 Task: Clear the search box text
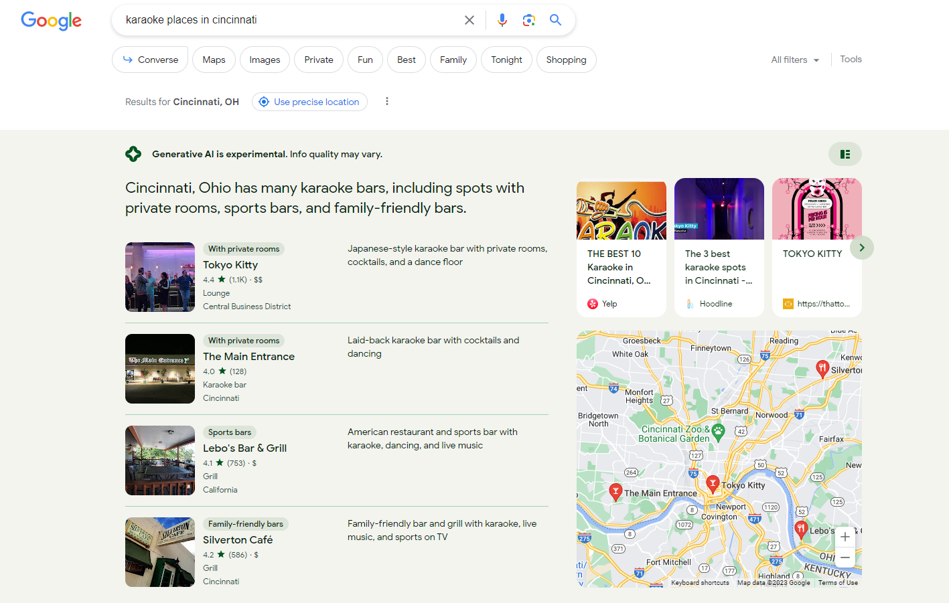click(469, 20)
